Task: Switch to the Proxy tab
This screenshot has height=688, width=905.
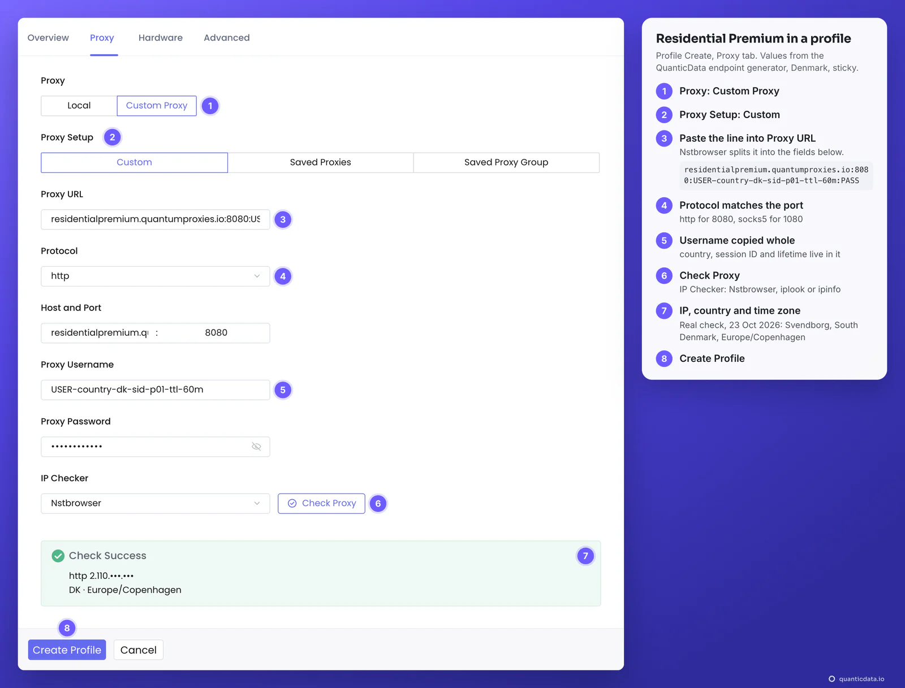Action: coord(102,38)
